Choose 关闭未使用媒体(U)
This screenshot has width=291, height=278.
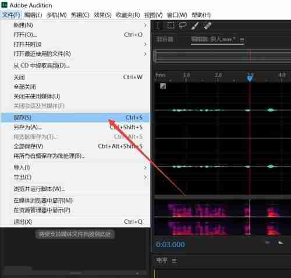(x=75, y=96)
